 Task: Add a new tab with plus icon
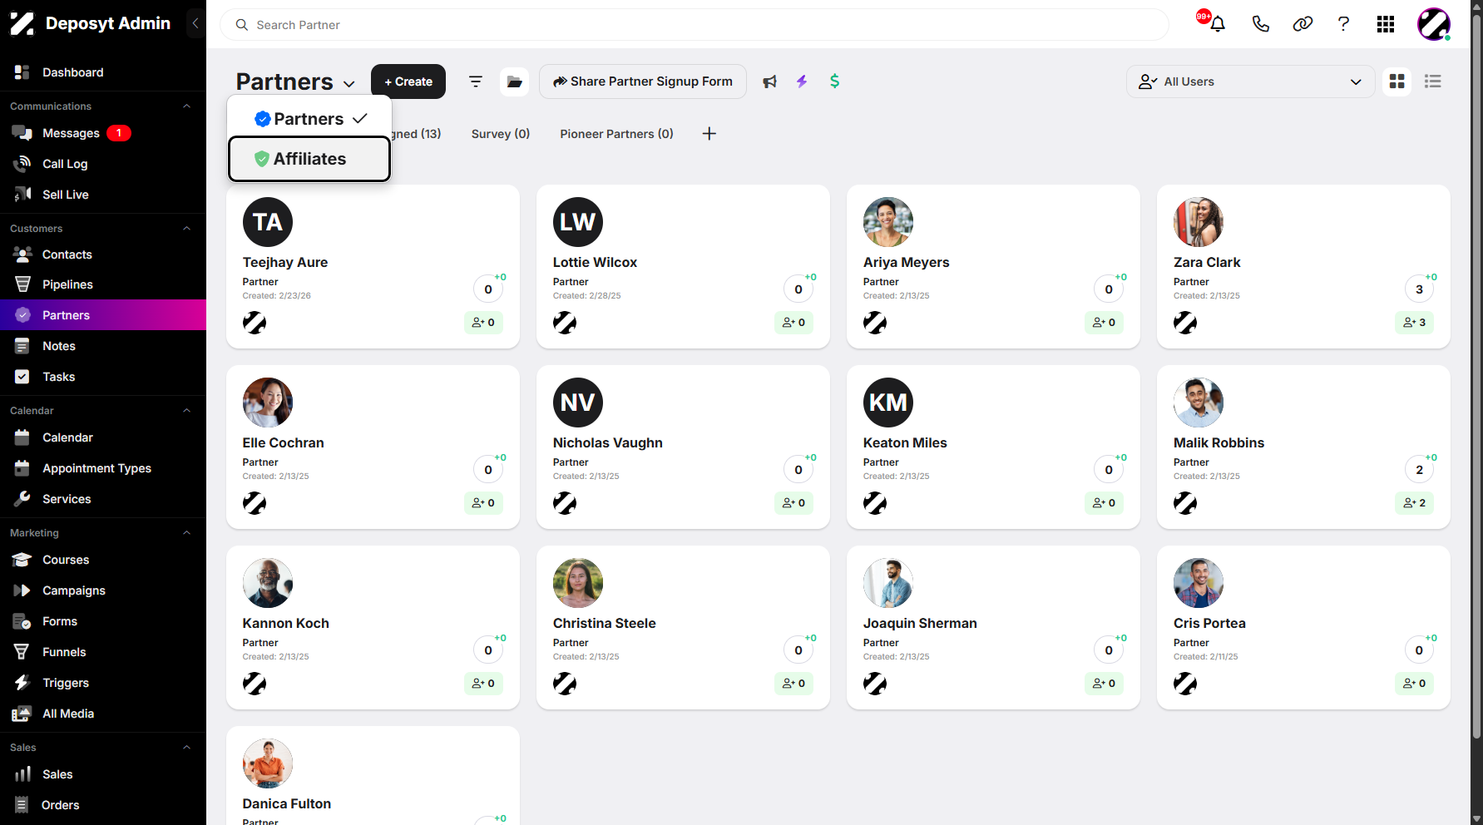pos(709,134)
